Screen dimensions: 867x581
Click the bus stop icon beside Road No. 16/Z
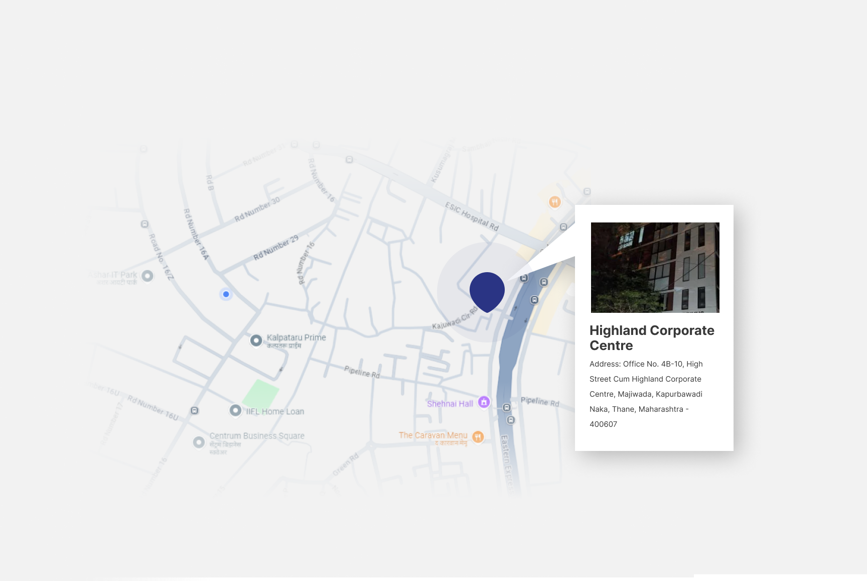point(144,224)
